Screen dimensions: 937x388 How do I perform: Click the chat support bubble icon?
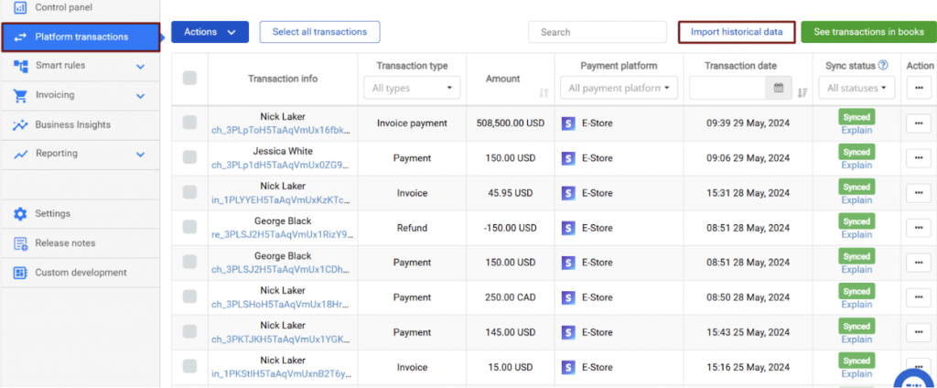[911, 379]
